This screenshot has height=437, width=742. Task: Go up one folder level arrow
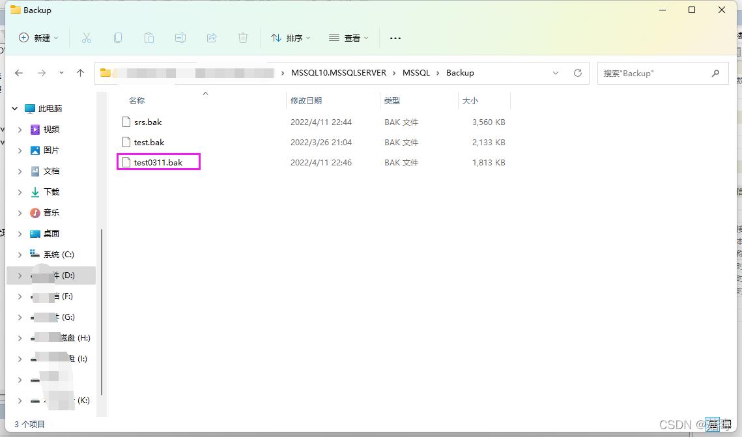(81, 73)
